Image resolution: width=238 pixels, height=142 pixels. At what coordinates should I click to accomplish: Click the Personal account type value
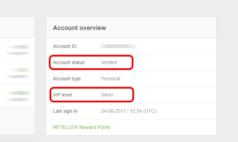click(x=110, y=79)
